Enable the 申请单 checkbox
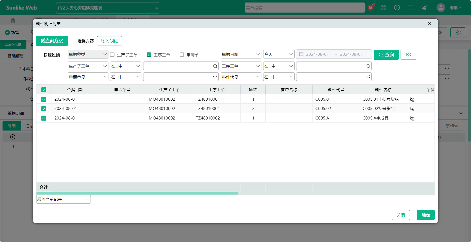This screenshot has height=242, width=471. 182,54
